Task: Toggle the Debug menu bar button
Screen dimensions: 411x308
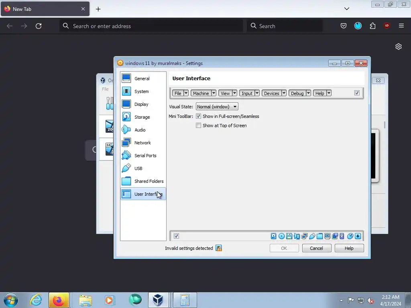Action: tap(297, 93)
